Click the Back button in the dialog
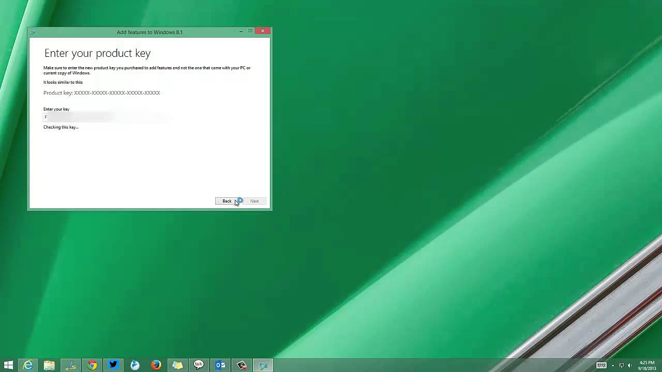 [x=227, y=201]
